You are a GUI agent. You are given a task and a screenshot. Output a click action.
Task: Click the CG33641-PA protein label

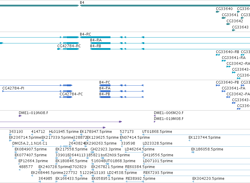(234, 88)
